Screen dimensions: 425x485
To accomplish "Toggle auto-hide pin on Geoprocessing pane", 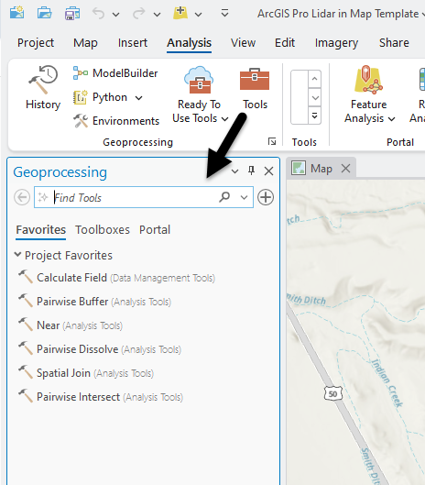I will click(252, 171).
